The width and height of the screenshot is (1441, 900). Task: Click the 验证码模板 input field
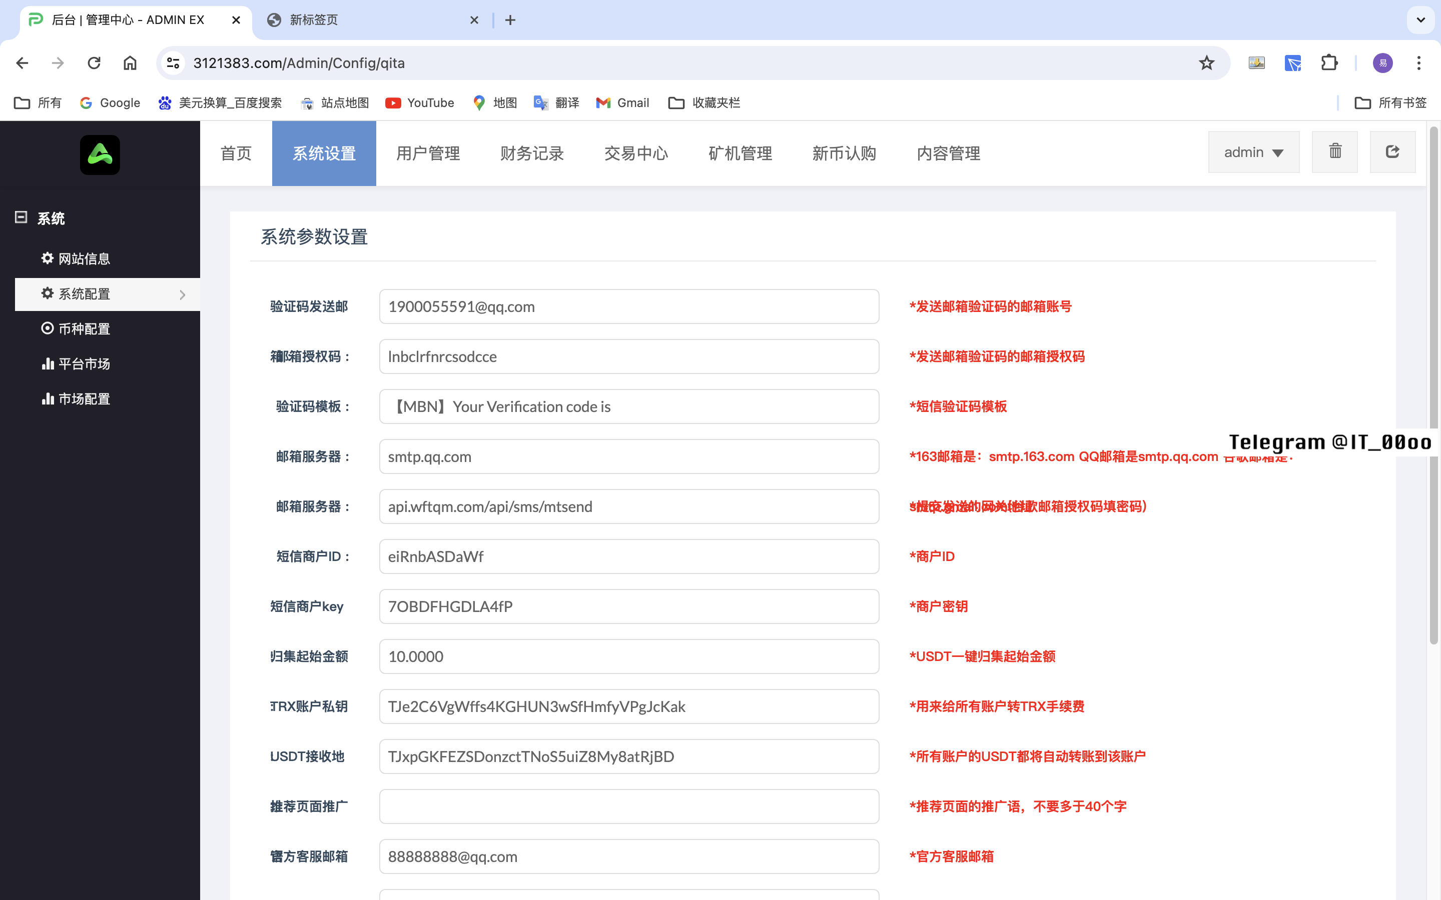coord(629,406)
